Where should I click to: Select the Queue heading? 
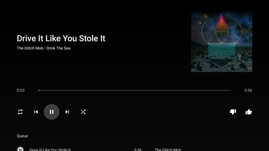[22, 136]
